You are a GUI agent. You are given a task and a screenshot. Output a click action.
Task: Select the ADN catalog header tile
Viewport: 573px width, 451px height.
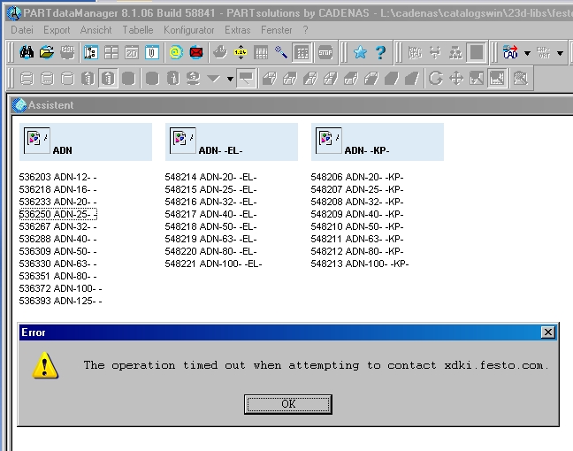coord(86,141)
